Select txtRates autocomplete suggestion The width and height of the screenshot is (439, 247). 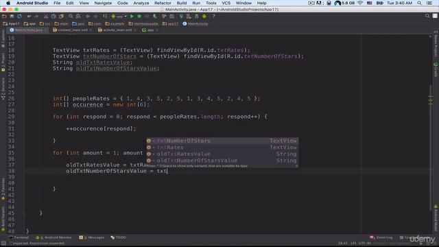tap(222, 148)
